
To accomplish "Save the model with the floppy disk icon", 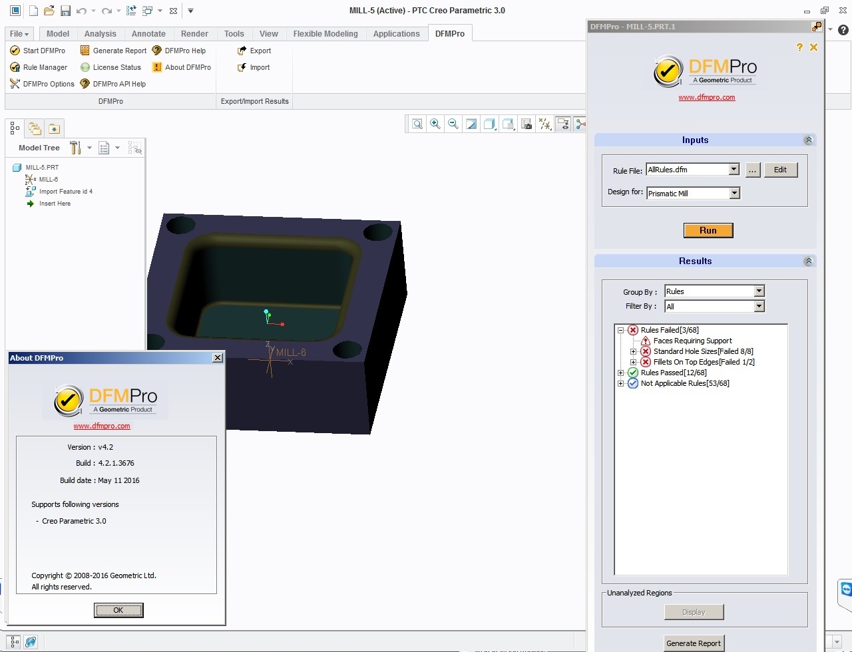I will (65, 11).
